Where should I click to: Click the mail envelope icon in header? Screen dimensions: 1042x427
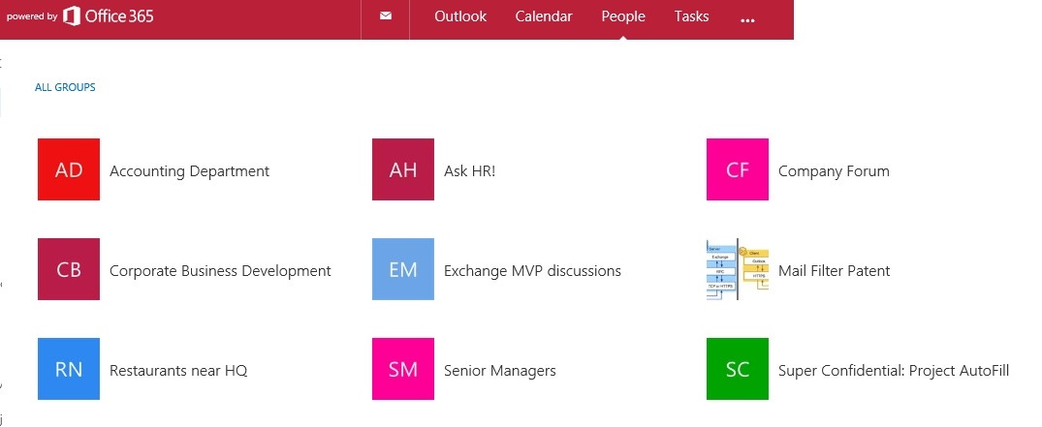click(x=386, y=15)
